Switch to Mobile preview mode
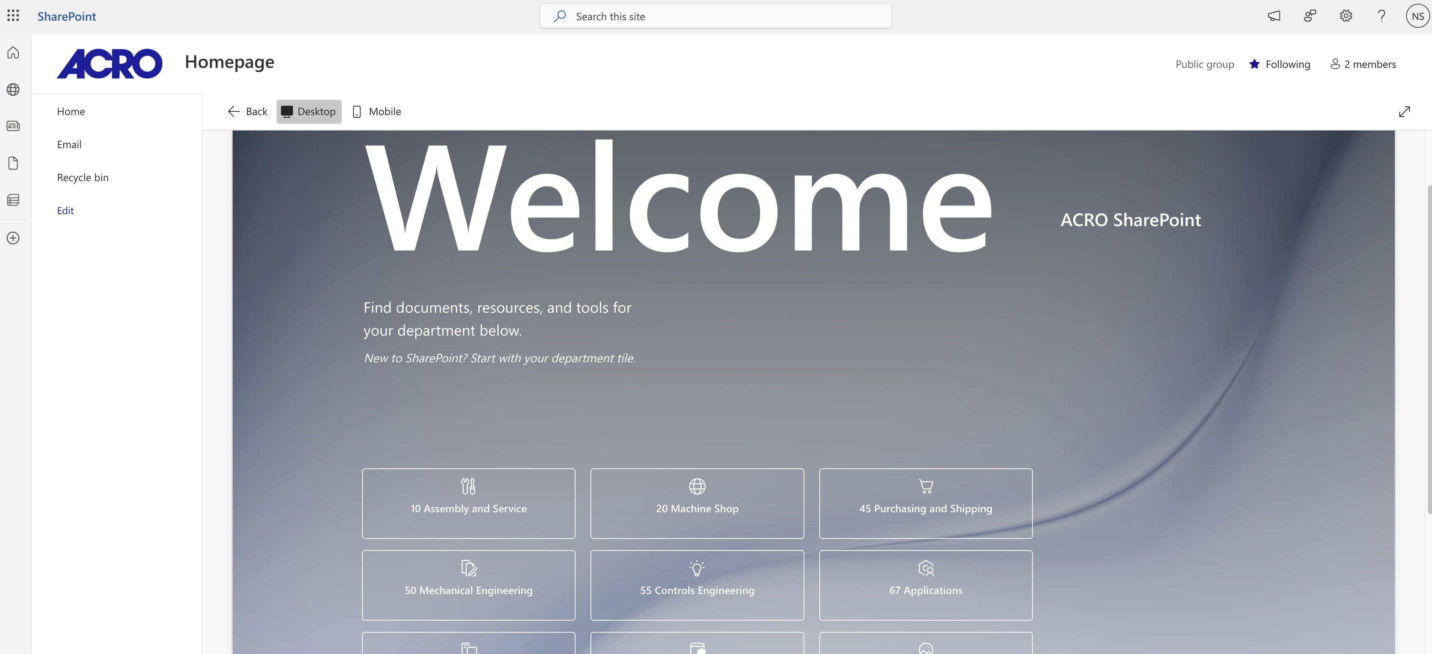Image resolution: width=1432 pixels, height=654 pixels. click(x=377, y=112)
